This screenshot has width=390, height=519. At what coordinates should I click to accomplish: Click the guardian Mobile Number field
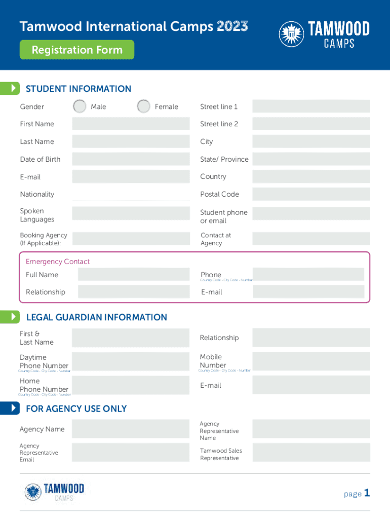pos(311,361)
